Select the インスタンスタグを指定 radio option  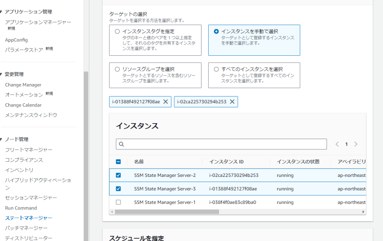point(118,31)
